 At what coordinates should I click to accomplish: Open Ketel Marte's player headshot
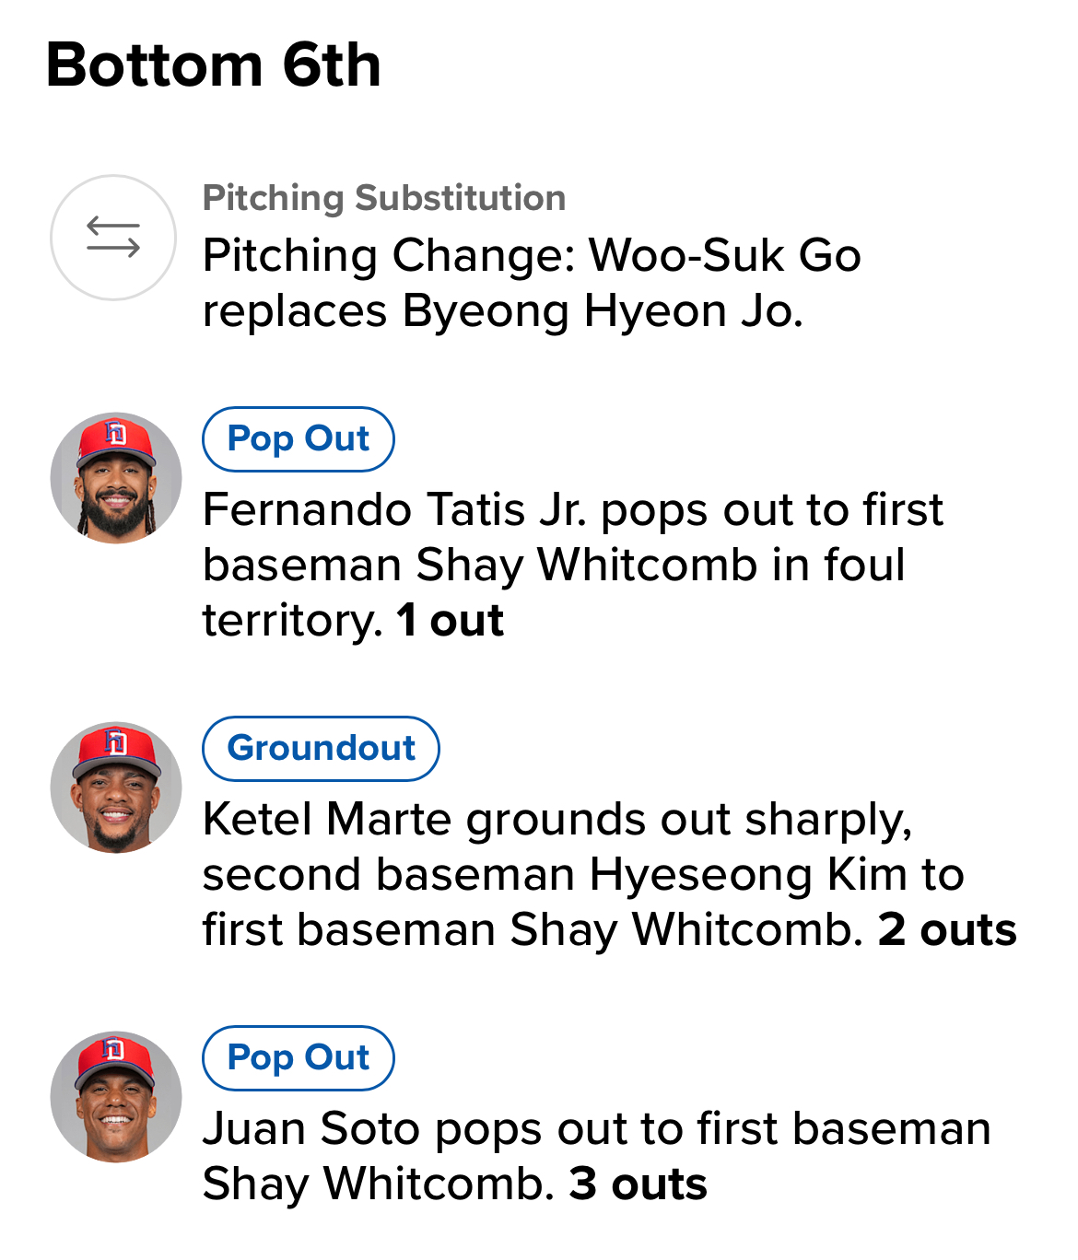point(116,787)
